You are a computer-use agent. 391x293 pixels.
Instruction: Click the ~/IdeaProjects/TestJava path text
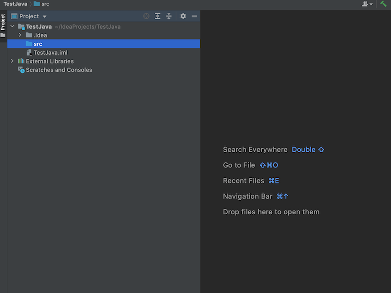pos(88,27)
